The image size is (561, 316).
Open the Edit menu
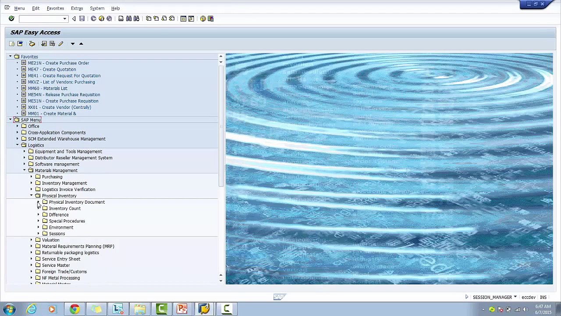36,8
